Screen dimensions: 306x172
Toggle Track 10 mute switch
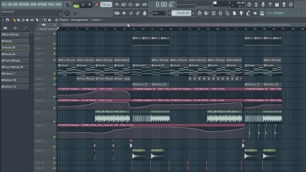point(55,97)
